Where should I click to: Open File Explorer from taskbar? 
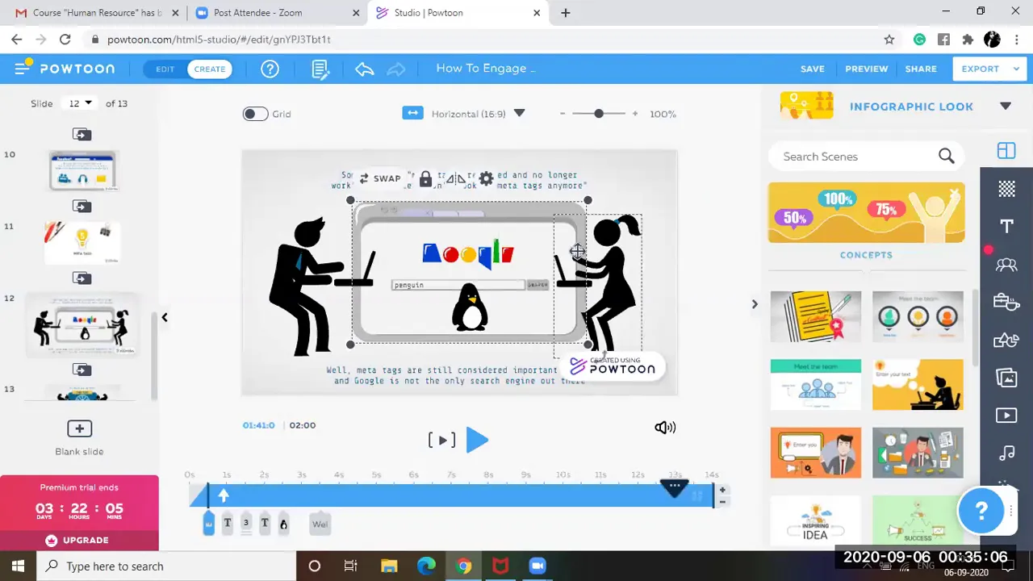pos(388,566)
